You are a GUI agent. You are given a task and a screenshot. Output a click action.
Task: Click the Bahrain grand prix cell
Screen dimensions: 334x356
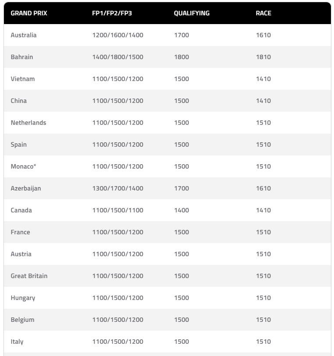[x=22, y=57]
